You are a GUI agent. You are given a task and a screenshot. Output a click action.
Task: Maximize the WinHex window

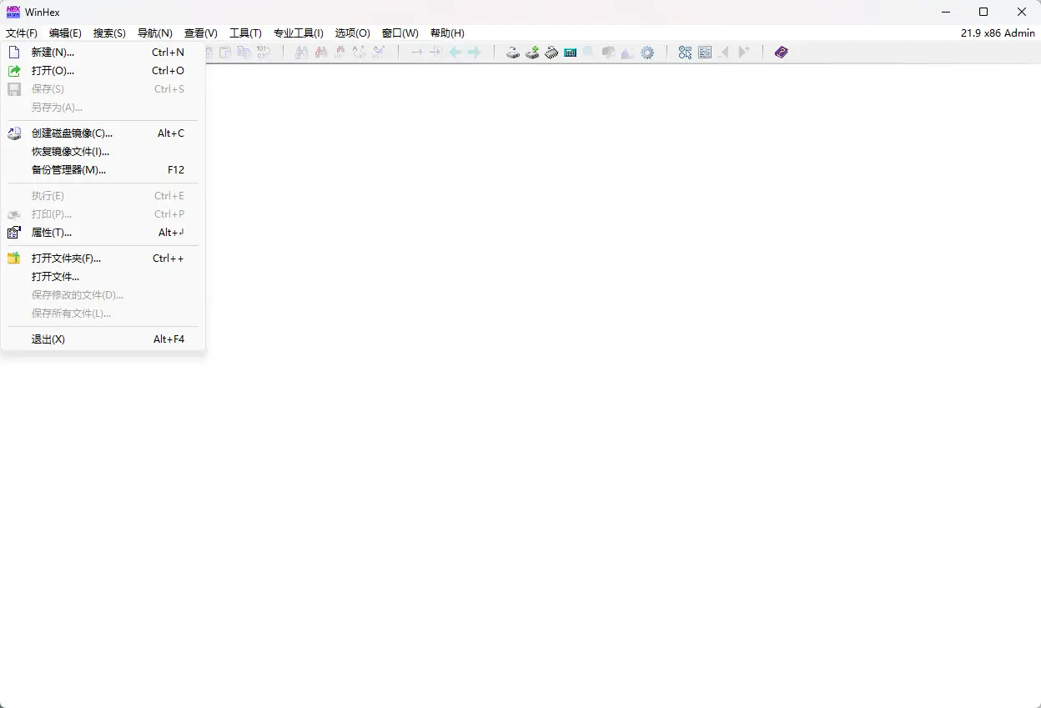click(983, 12)
